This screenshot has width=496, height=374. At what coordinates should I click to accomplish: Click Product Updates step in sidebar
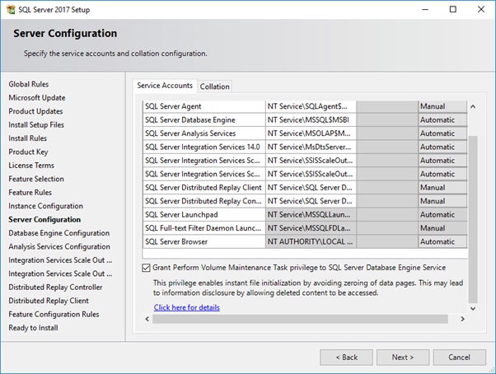tap(35, 111)
